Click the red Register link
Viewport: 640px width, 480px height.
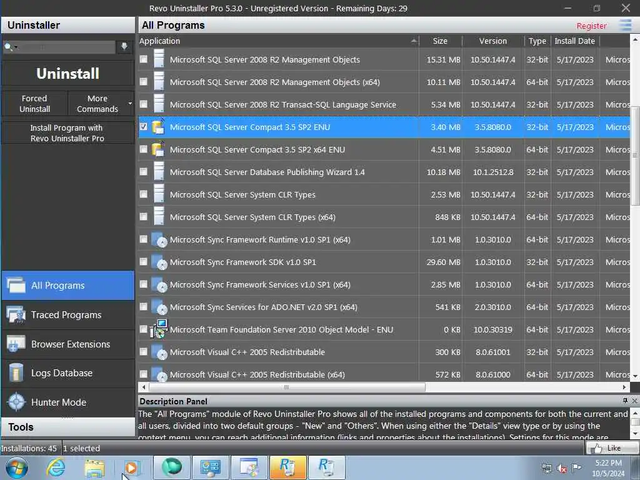click(591, 26)
